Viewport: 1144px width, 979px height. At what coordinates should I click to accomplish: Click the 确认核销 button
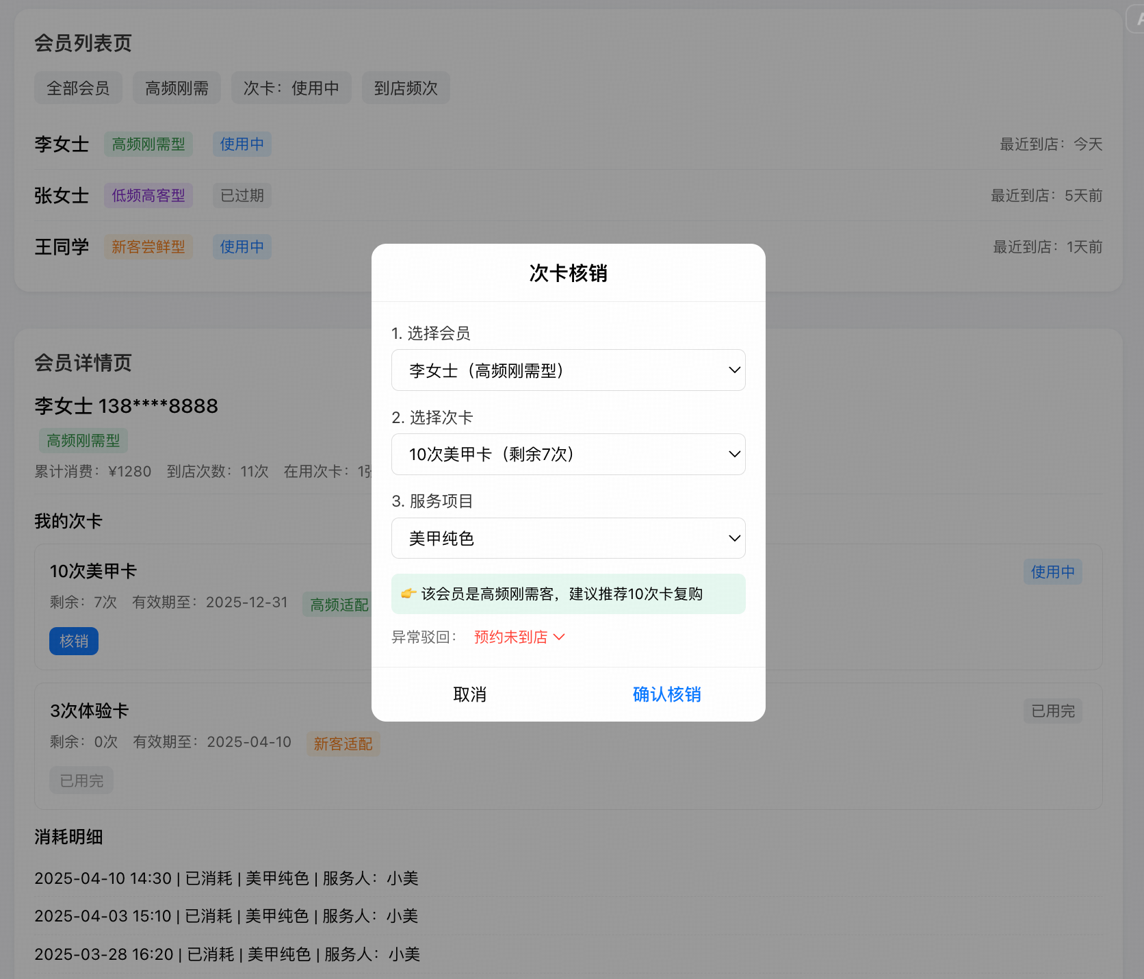point(666,694)
